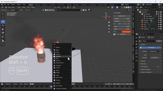This screenshot has height=91, width=163.
Task: Click the outliner filter funnel icon
Action: coord(160,7)
